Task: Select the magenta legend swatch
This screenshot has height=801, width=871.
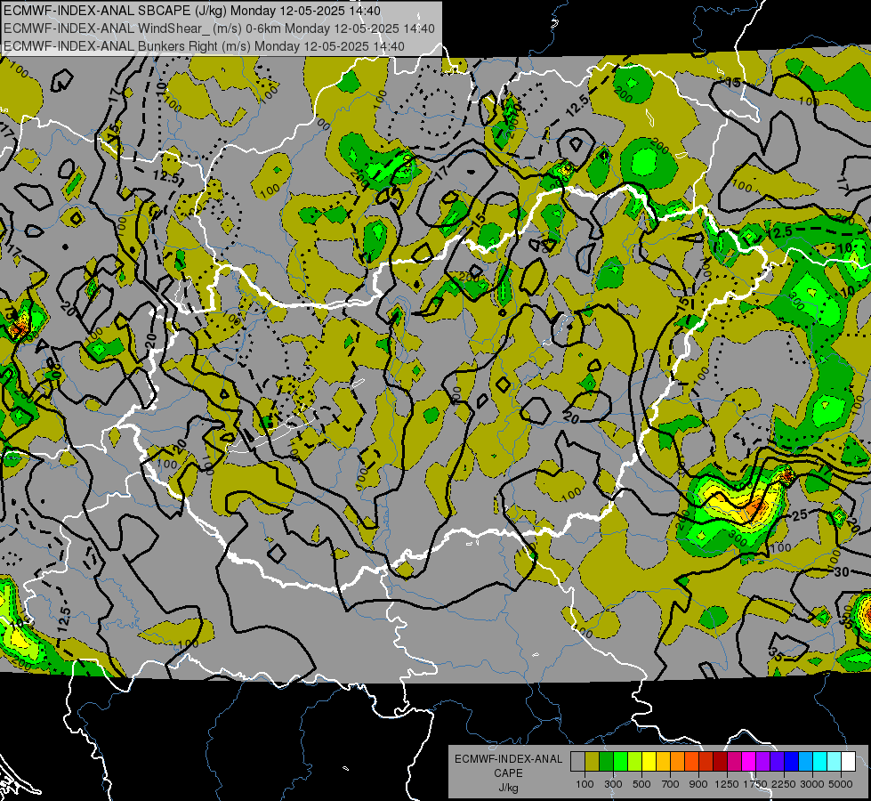Action: [x=748, y=762]
